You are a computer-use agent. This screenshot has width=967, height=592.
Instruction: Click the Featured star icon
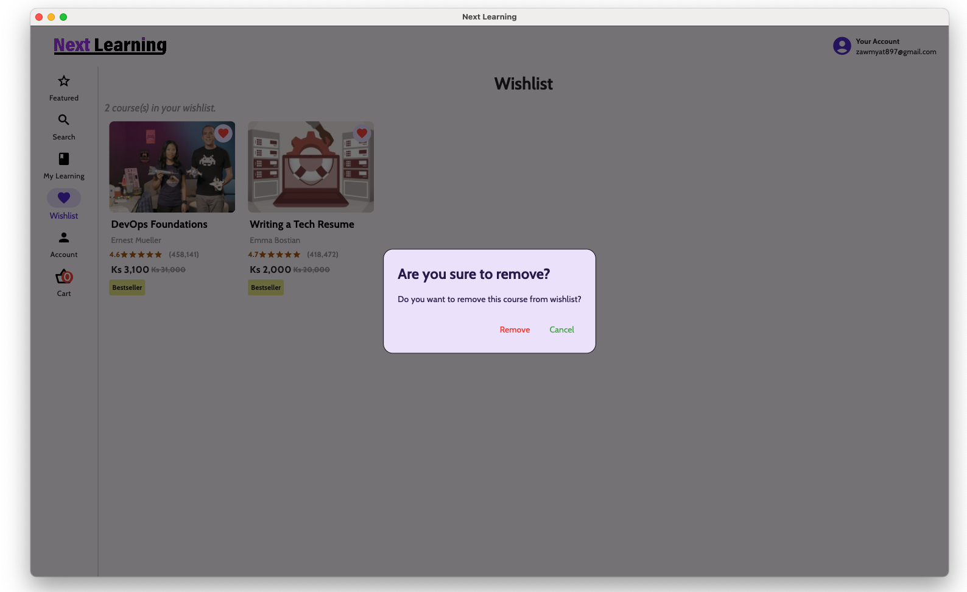64,81
